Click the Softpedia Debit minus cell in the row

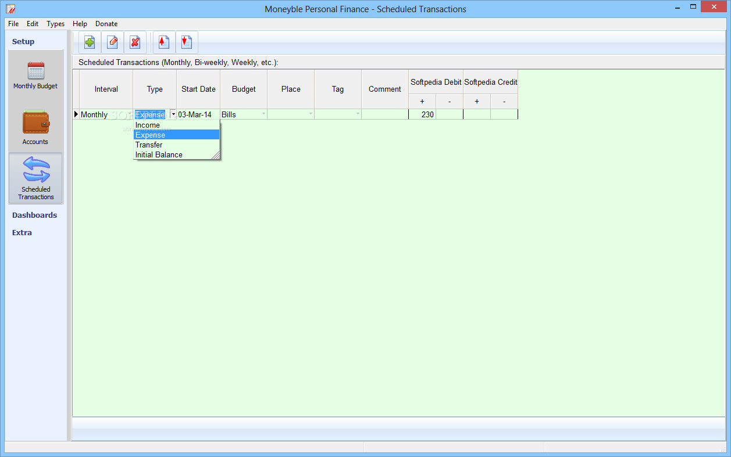coord(450,114)
